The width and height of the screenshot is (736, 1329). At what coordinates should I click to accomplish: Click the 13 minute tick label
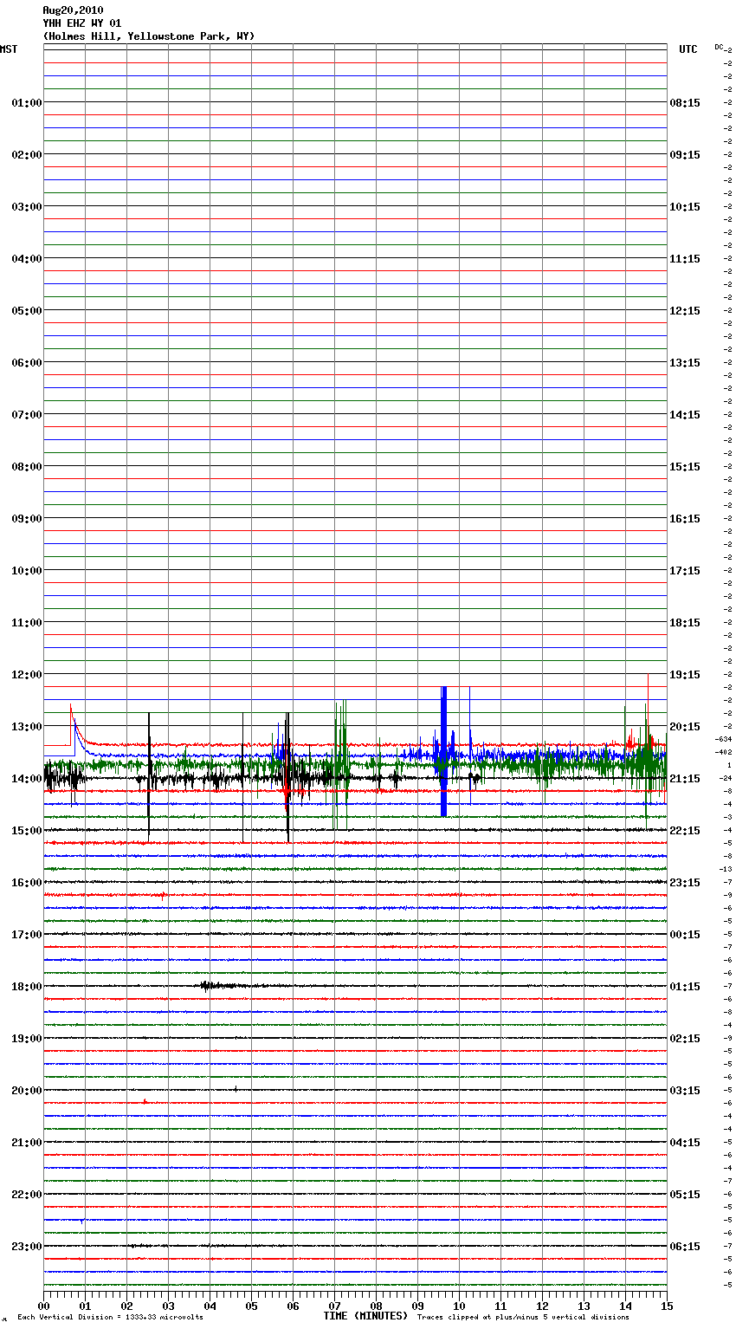tap(584, 1306)
